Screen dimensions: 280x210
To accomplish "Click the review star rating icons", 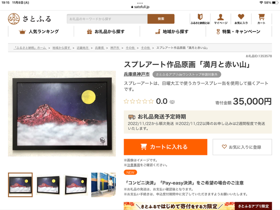I will tap(139, 101).
